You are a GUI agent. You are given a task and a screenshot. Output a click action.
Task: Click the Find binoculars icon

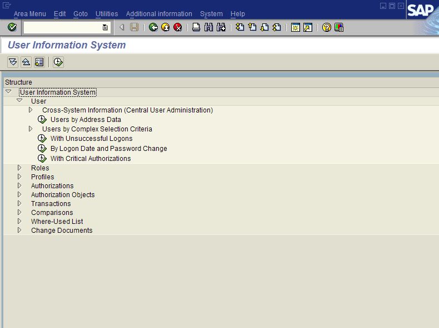click(208, 27)
